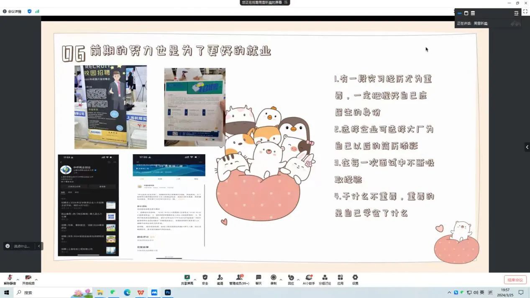
Task: Open meeting 设置 (Settings)
Action: coord(355,279)
